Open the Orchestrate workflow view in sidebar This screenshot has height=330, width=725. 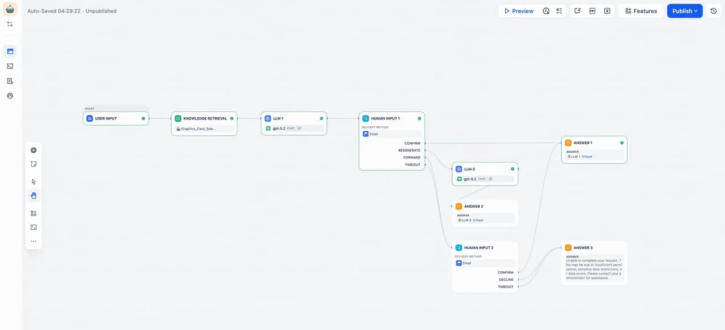point(10,52)
